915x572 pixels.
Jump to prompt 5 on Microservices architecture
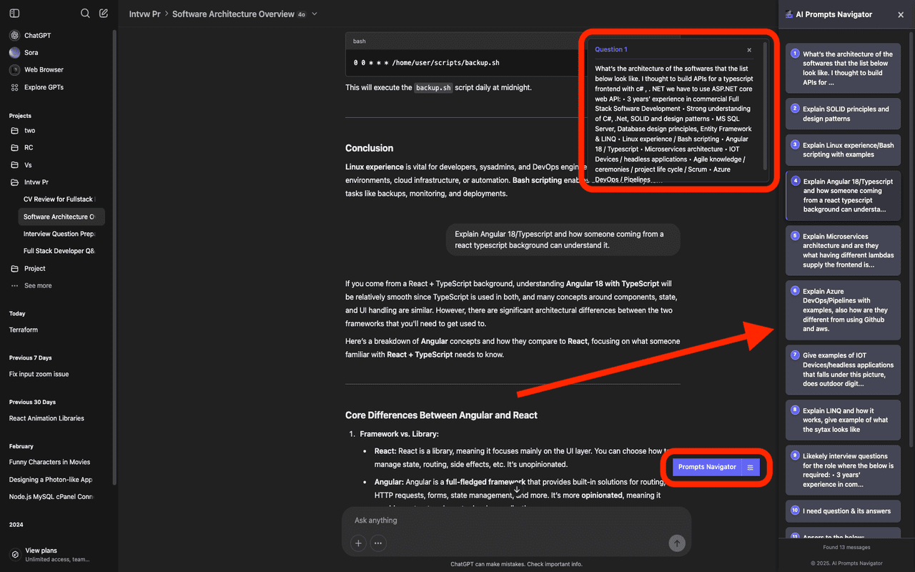tap(843, 250)
